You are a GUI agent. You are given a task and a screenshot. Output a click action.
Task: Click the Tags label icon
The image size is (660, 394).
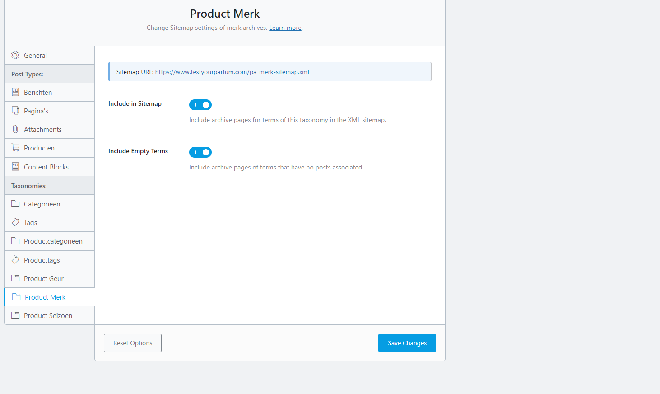[x=15, y=222]
